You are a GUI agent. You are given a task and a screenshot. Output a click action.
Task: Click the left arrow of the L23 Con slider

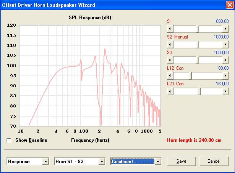pos(170,91)
